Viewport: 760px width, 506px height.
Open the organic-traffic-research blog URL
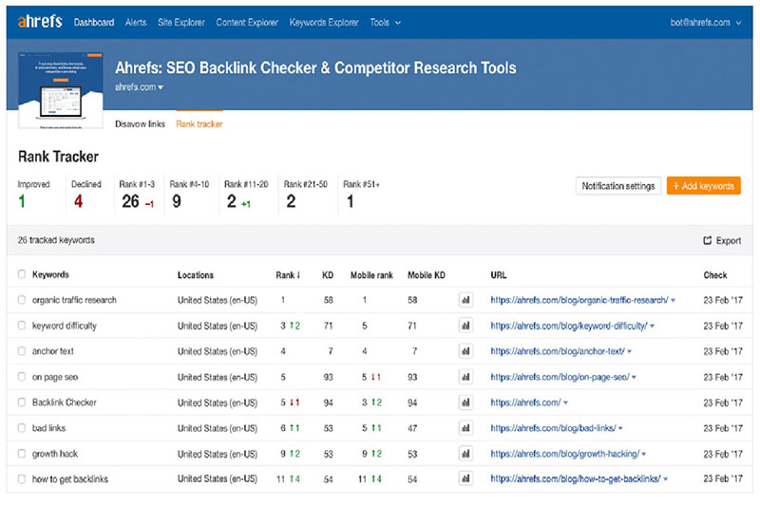(579, 300)
